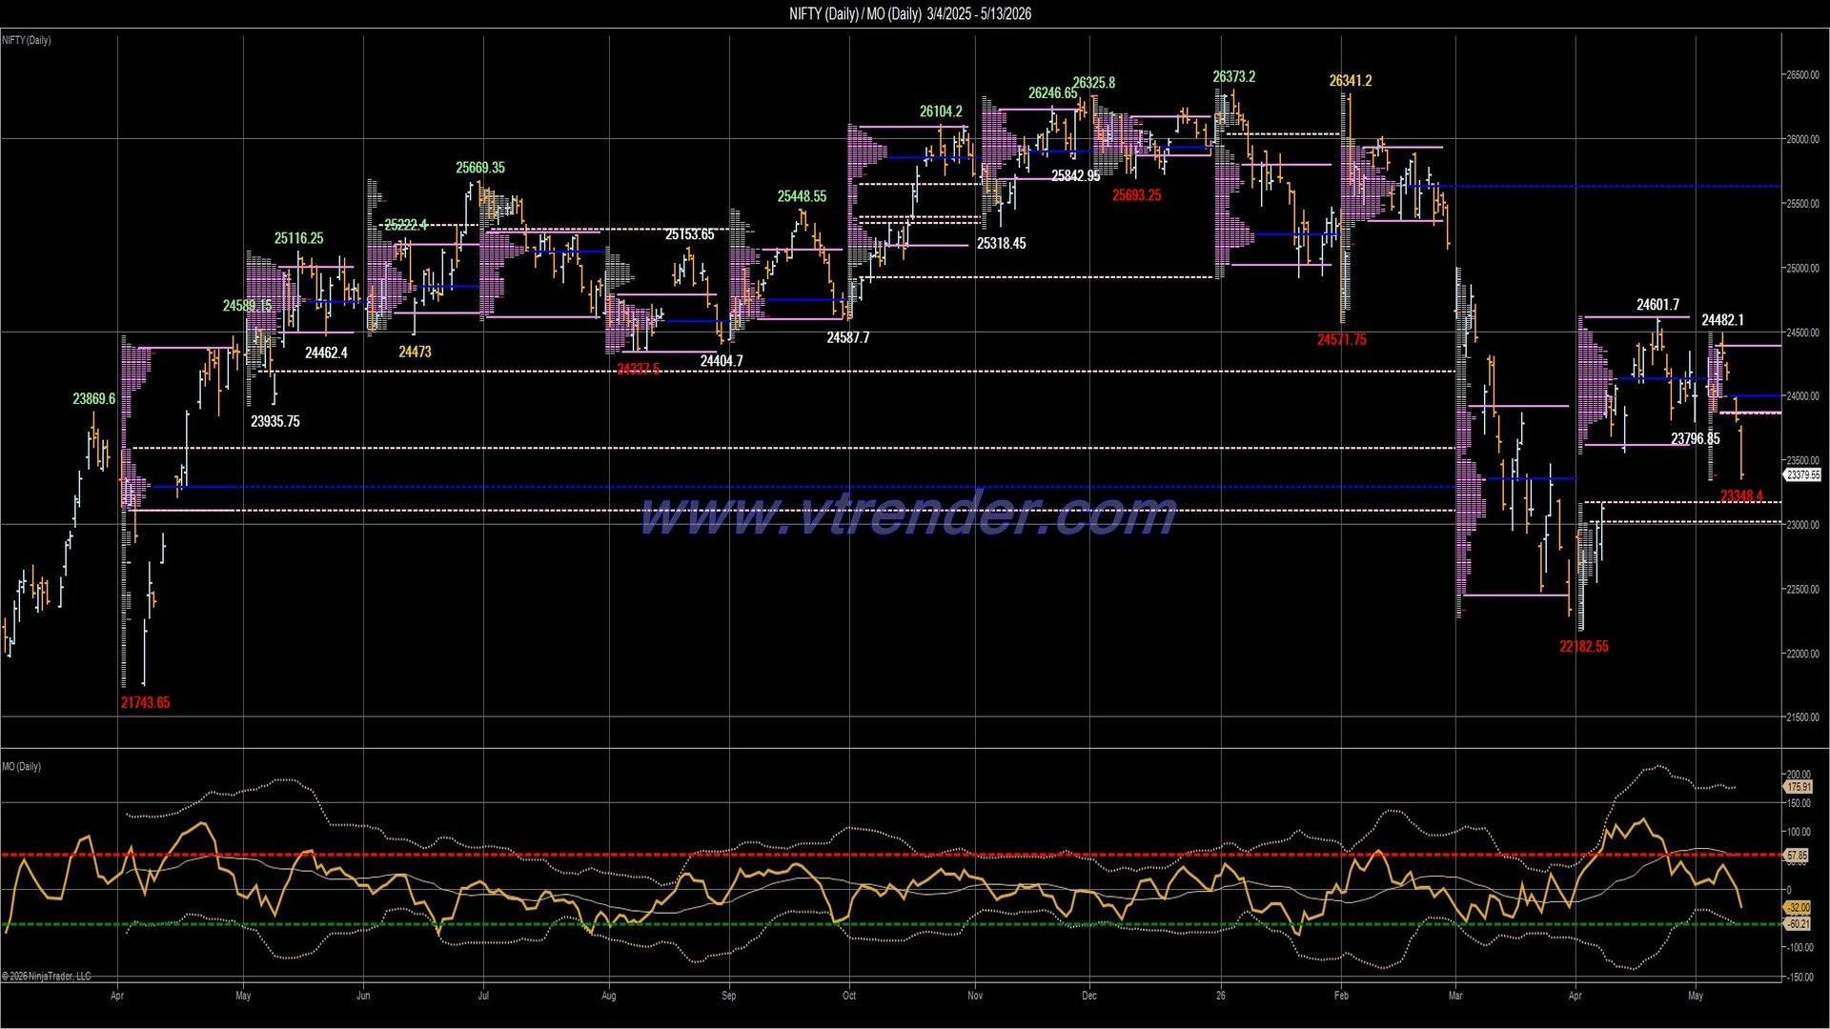Select the 25842.95 price label
The height and width of the screenshot is (1029, 1830).
point(1075,175)
